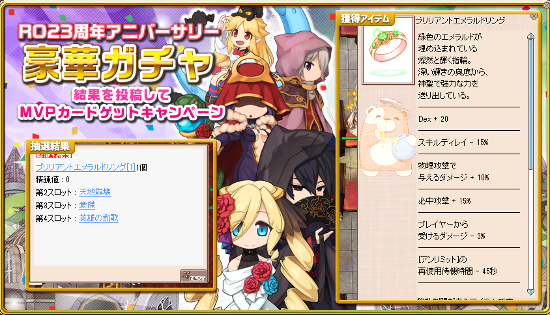Select the 獲得アイテム panel title tab
The width and height of the screenshot is (550, 315).
pos(365,19)
